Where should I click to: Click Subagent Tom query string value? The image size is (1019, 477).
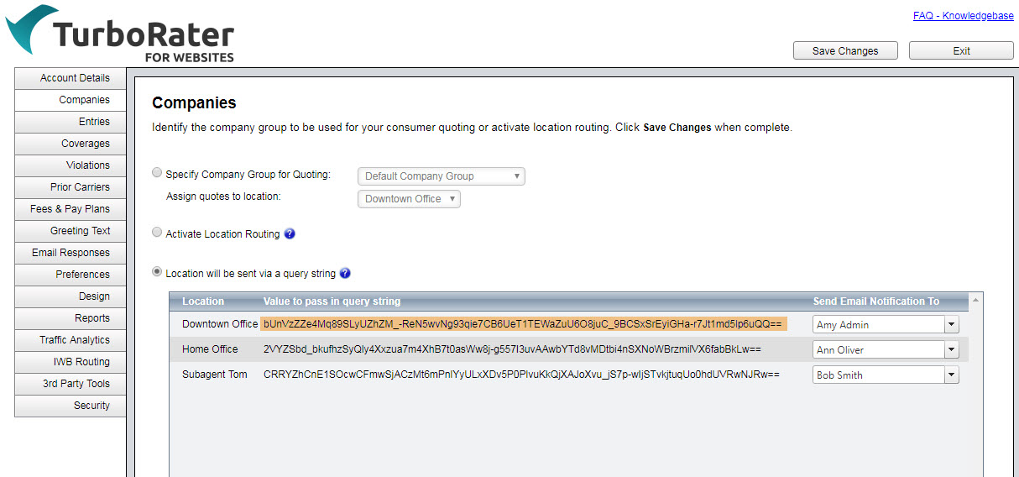pos(521,375)
